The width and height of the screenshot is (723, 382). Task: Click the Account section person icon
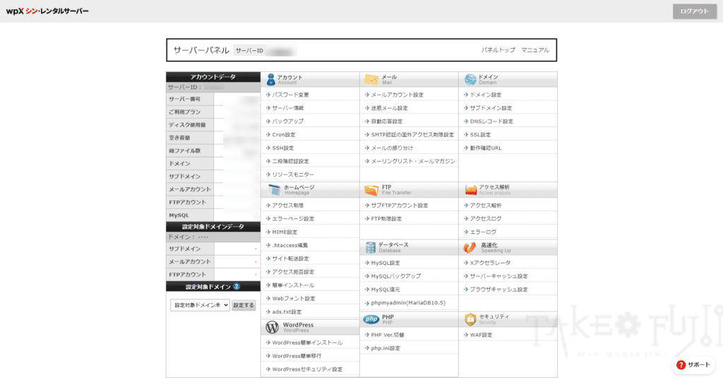click(x=270, y=79)
